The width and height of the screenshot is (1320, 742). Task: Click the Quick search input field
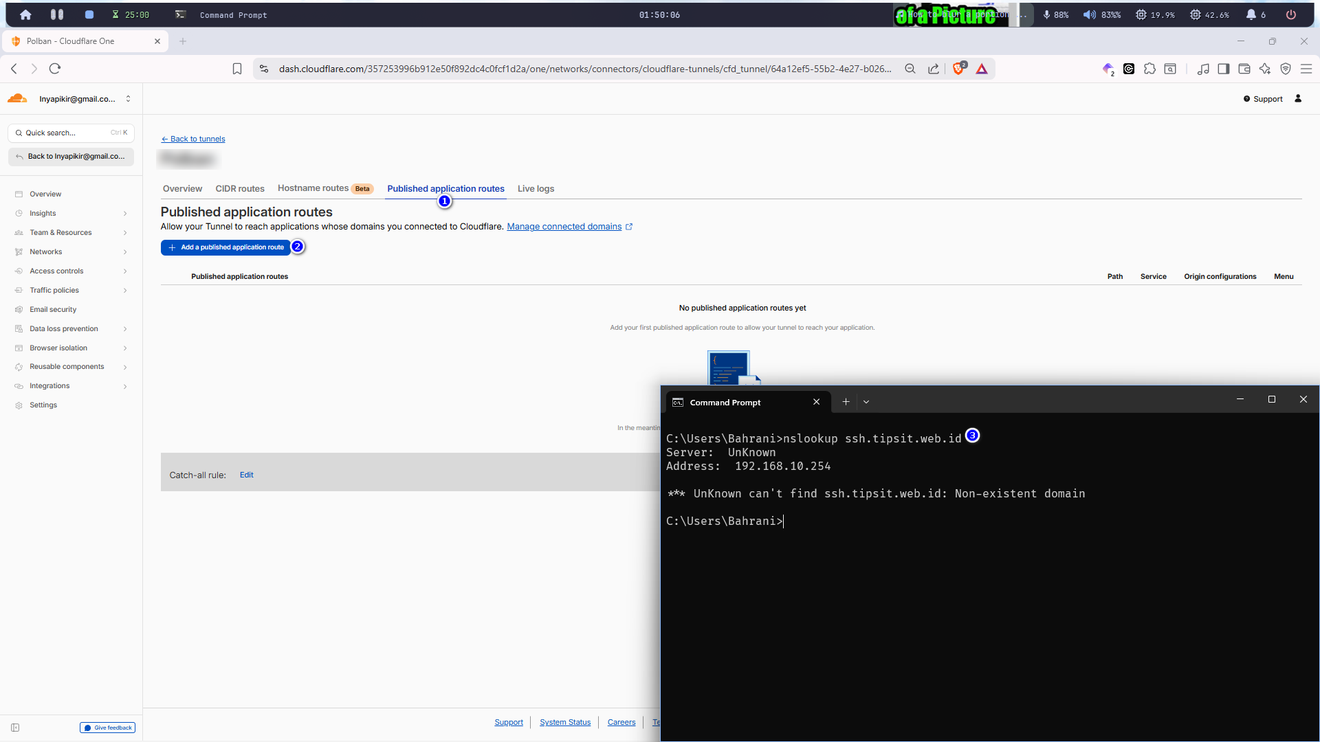click(x=71, y=133)
